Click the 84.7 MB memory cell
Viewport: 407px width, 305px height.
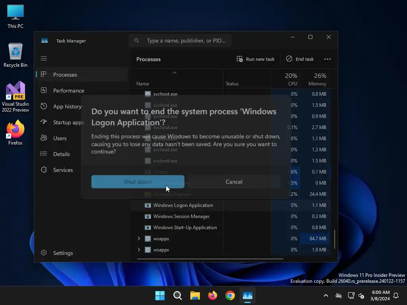(314, 238)
